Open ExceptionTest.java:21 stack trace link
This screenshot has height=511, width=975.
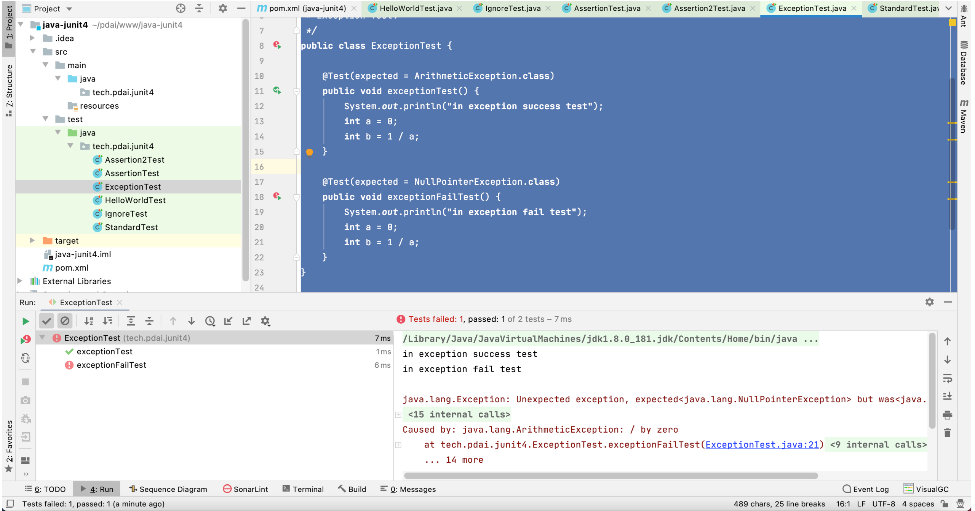[762, 445]
